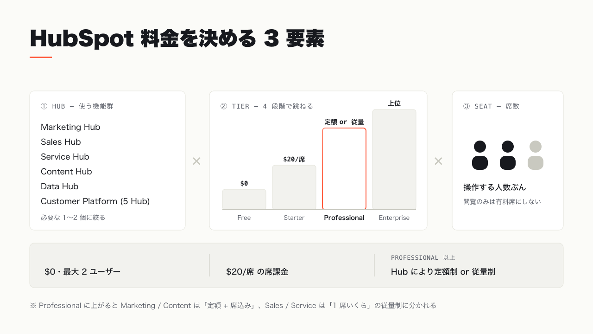Click the bold 'Professional' axis label
The width and height of the screenshot is (593, 334).
pos(344,218)
